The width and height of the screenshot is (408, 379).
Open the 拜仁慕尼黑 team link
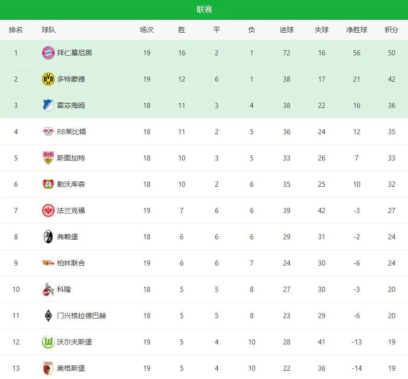[x=75, y=53]
